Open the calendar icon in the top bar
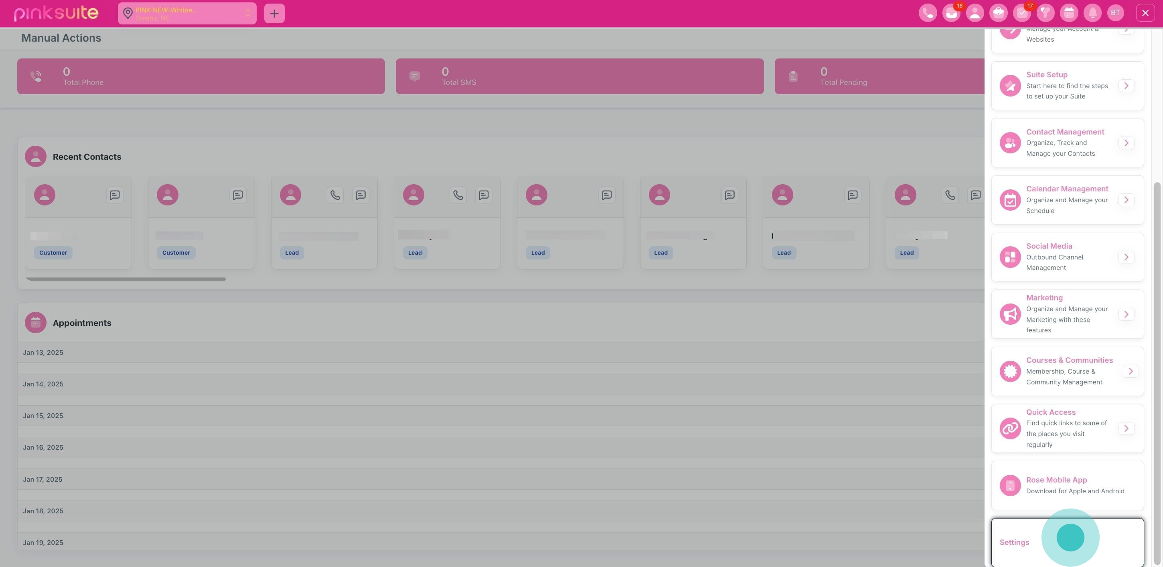Viewport: 1163px width, 567px height. 1069,13
